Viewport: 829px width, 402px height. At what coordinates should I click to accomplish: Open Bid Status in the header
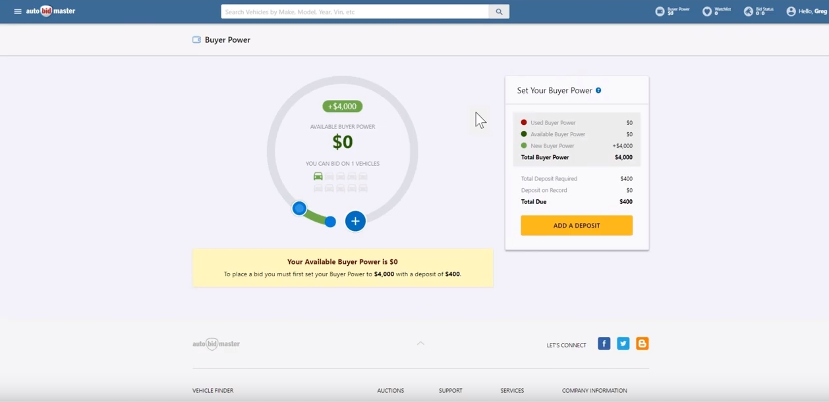[x=758, y=11]
